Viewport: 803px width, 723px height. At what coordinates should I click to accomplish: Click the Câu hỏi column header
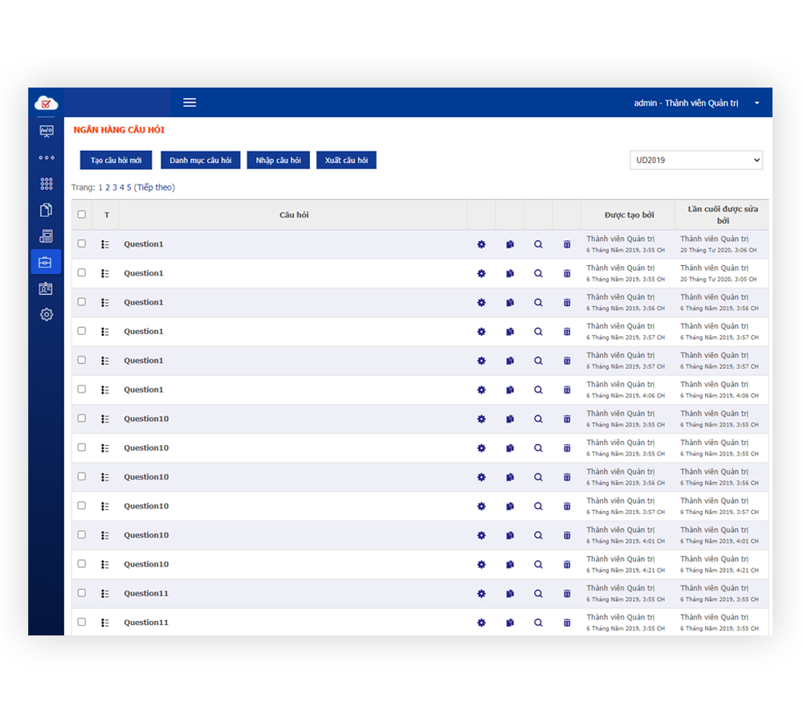coord(294,214)
